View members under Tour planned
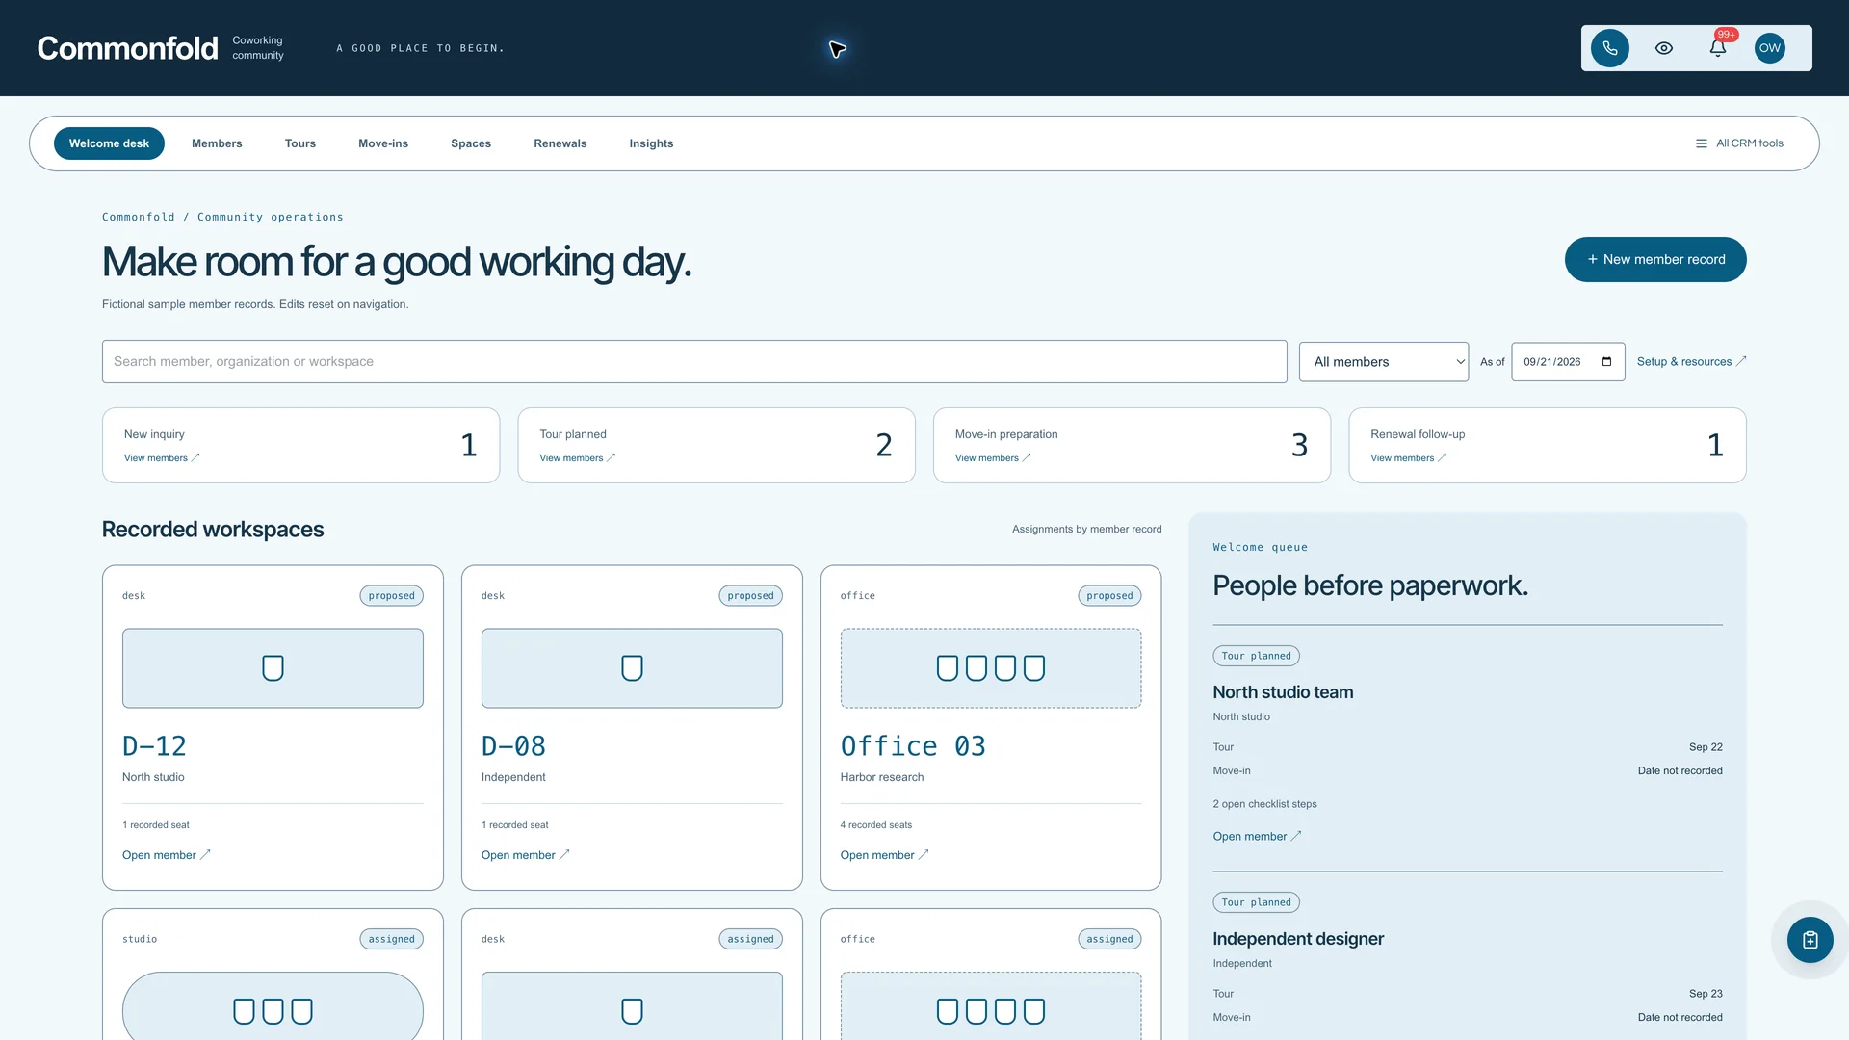This screenshot has width=1849, height=1040. [x=577, y=458]
